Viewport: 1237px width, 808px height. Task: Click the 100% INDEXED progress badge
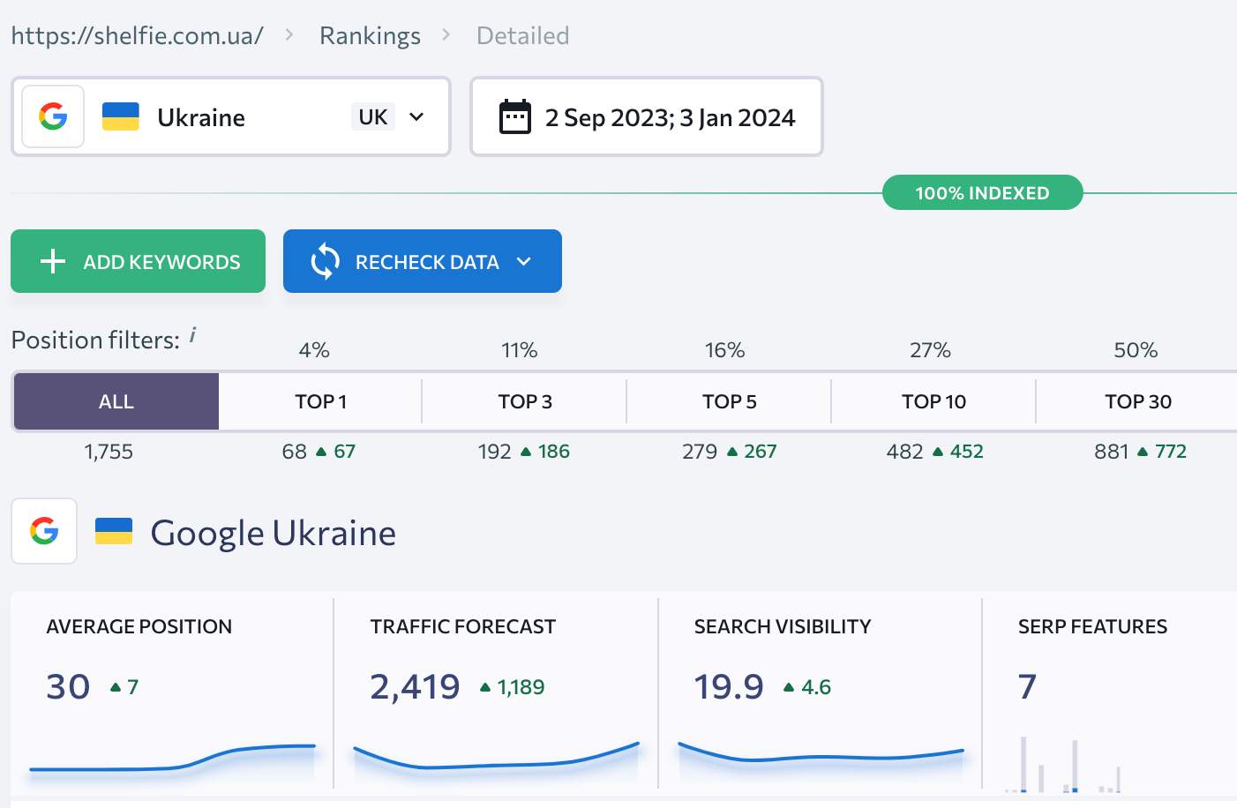(x=982, y=192)
